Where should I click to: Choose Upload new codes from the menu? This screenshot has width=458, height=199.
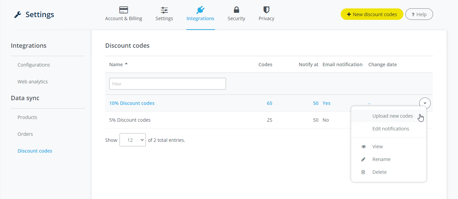coord(392,116)
